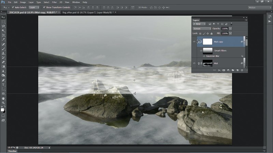Add layer mask from Layers panel
The image size is (273, 153).
coord(224,70)
